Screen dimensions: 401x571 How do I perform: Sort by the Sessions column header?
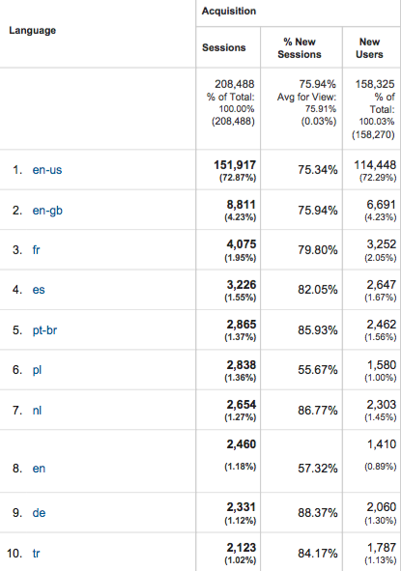click(x=223, y=47)
